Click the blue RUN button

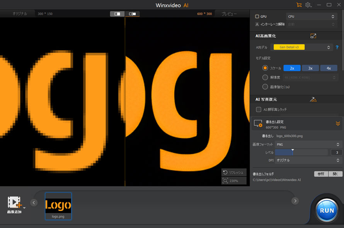[327, 210]
